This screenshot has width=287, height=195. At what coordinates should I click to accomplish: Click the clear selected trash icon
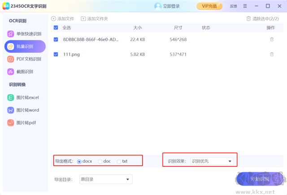[x=248, y=19]
